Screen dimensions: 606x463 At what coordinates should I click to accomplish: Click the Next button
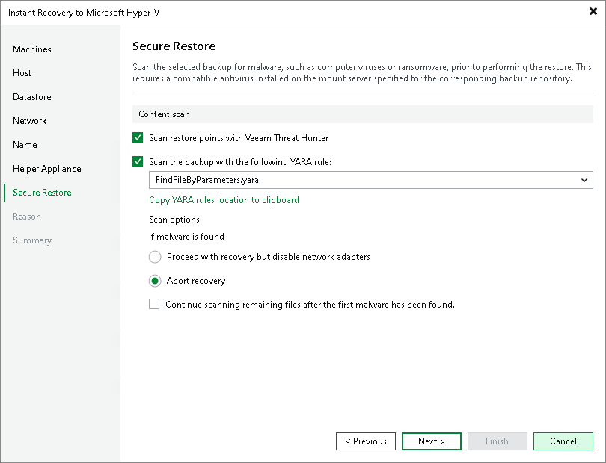coord(431,441)
